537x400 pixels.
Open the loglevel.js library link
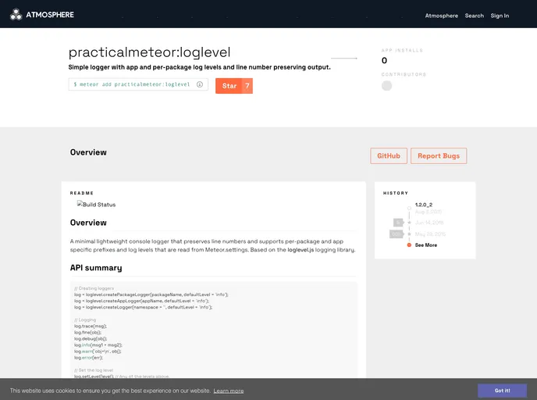pyautogui.click(x=301, y=250)
